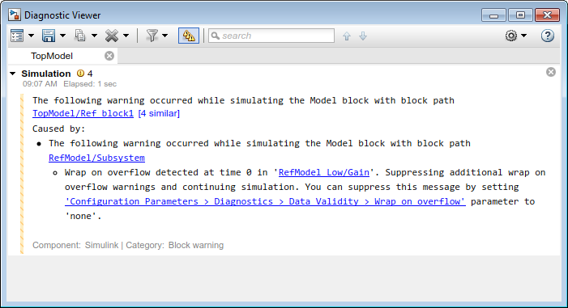
Task: Click the report/expand-collapse view icon
Action: [x=17, y=36]
